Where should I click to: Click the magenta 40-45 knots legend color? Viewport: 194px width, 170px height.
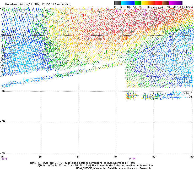172,3
